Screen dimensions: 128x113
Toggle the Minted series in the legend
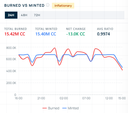pyautogui.click(x=71, y=108)
